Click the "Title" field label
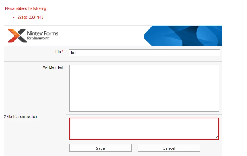 coord(58,52)
